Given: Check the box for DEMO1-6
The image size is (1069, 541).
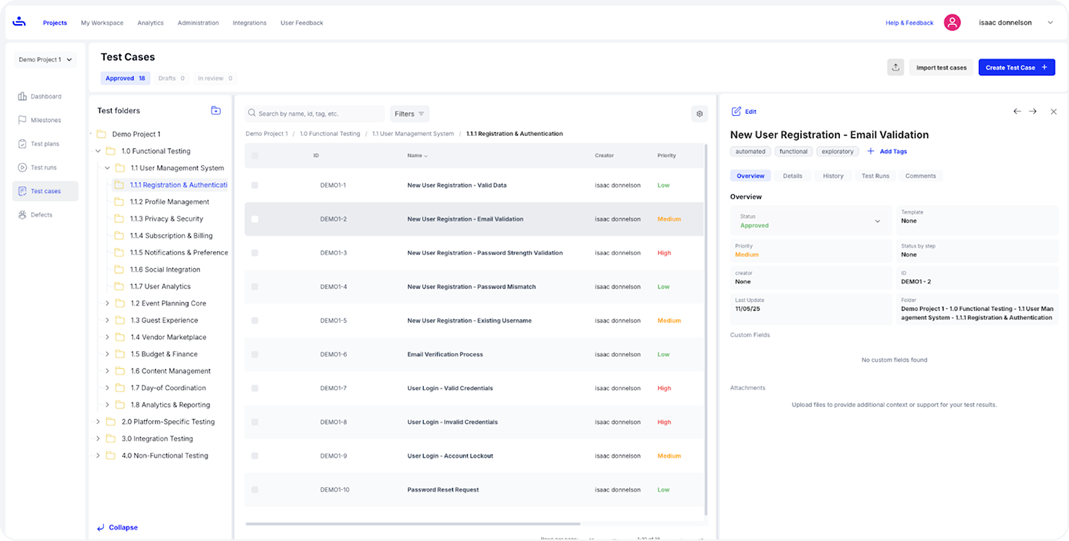Looking at the screenshot, I should [x=255, y=354].
